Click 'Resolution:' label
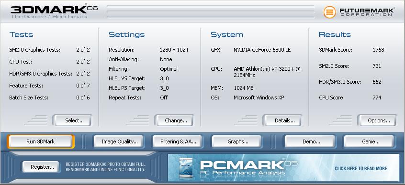The image size is (405, 185). click(122, 50)
